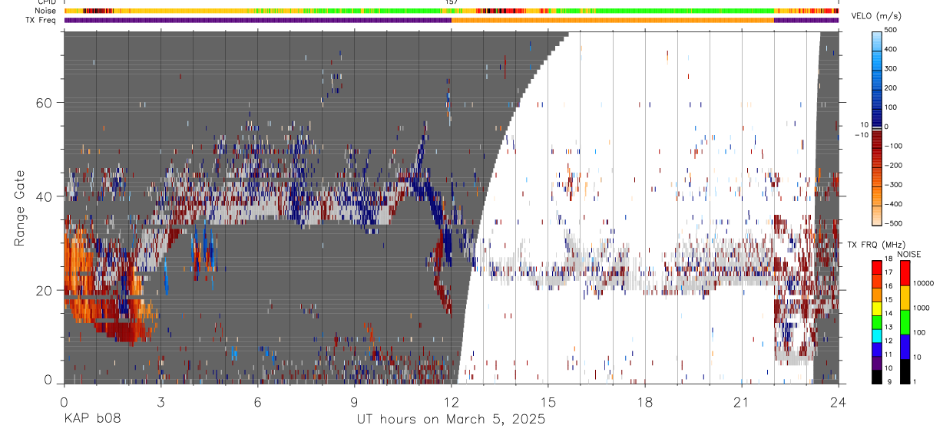Click the 200 label on velocity colorbar
943x435 pixels.
pos(892,88)
